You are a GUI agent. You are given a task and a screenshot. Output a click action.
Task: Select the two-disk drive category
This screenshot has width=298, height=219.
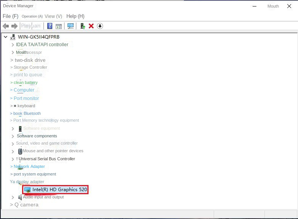pos(30,60)
